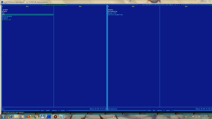Select the .gradle folder in left panel

[5, 10]
